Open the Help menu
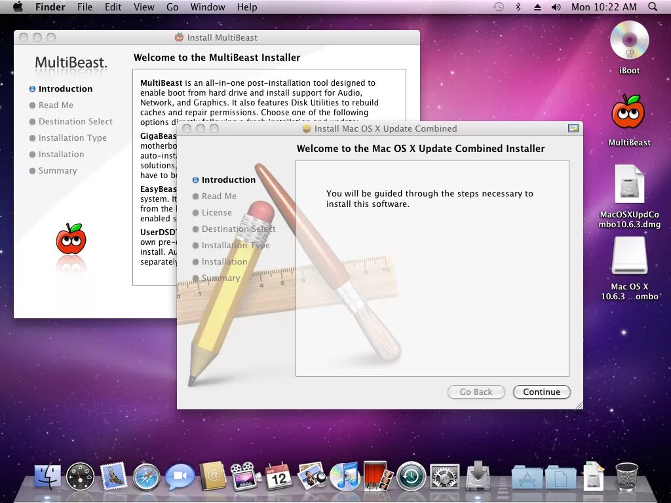 click(x=247, y=7)
